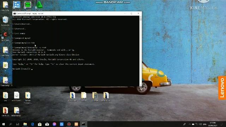226x127 pixels.
Task: Click the battery icon in system tray
Action: pos(193,124)
